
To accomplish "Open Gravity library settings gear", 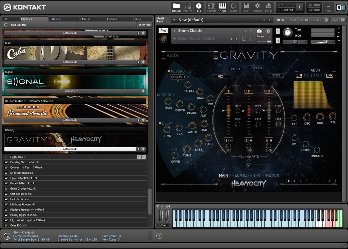I will coord(143,149).
